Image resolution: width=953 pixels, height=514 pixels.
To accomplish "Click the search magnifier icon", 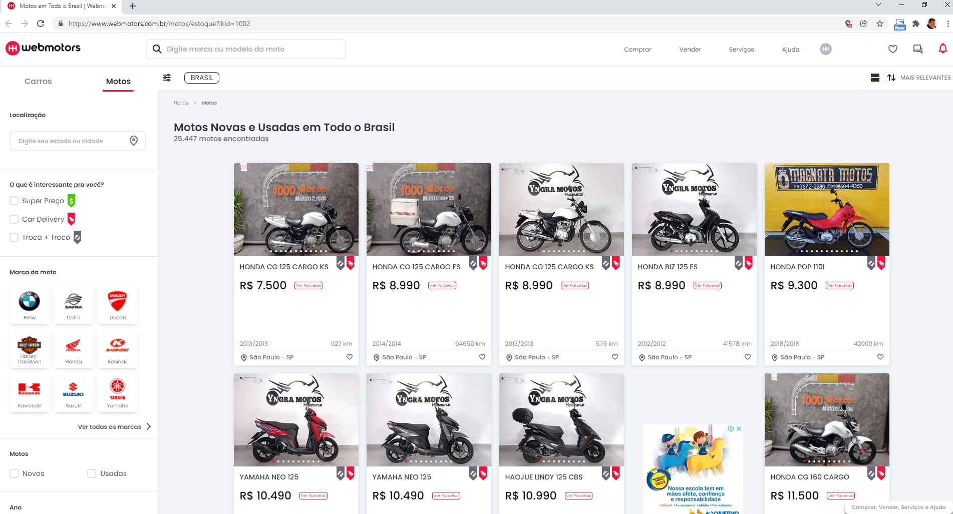I will [x=157, y=49].
